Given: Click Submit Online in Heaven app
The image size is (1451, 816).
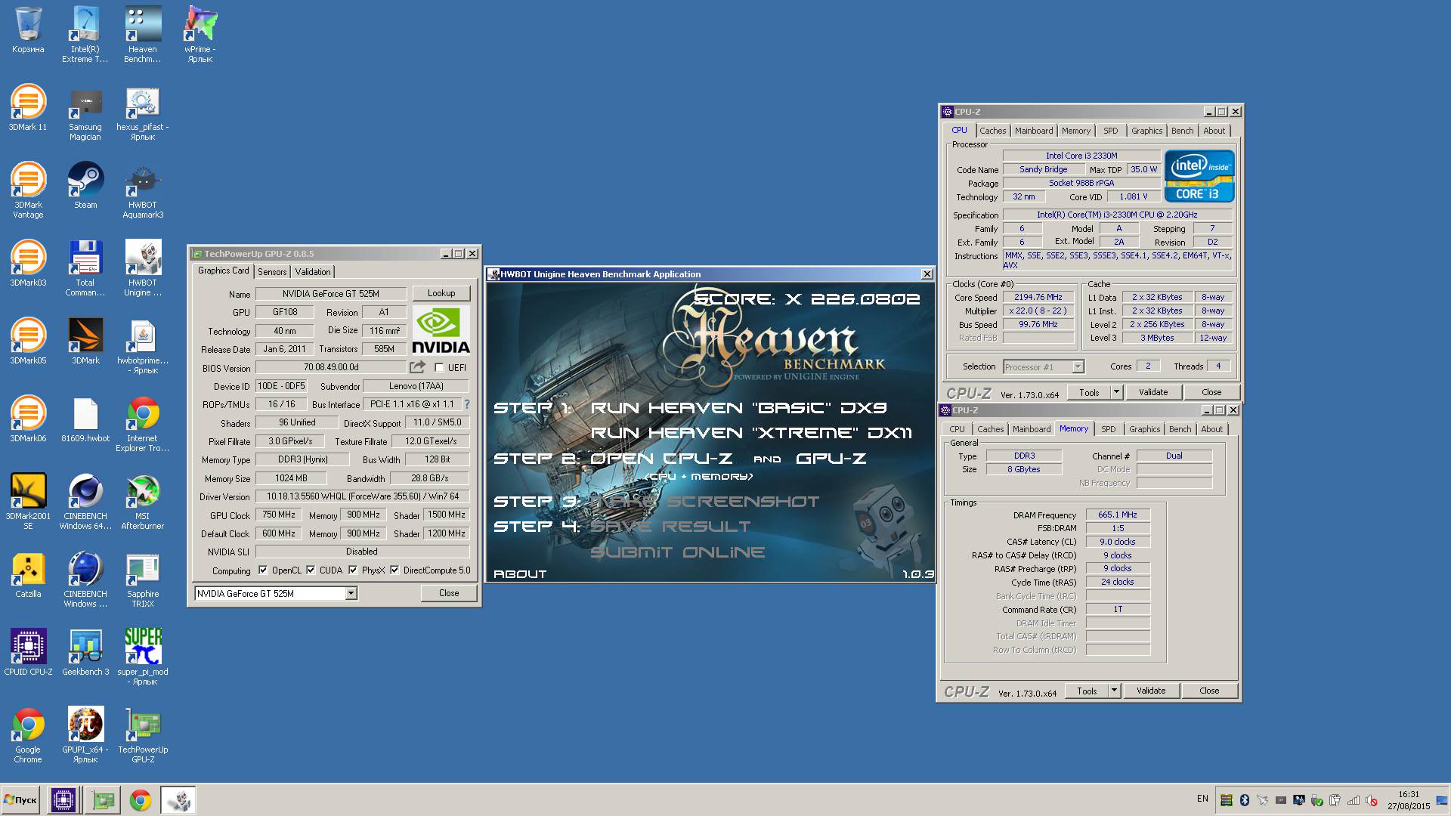Looking at the screenshot, I should [x=677, y=552].
